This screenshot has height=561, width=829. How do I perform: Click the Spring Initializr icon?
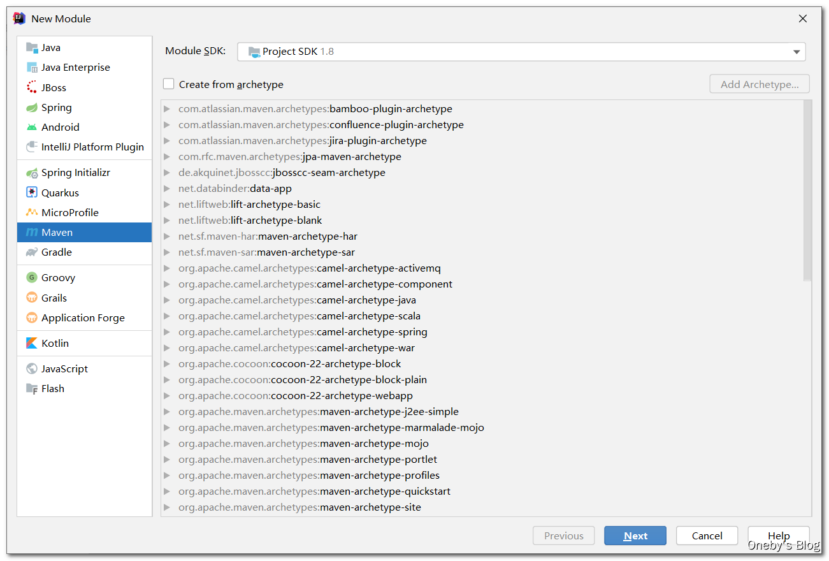coord(32,173)
